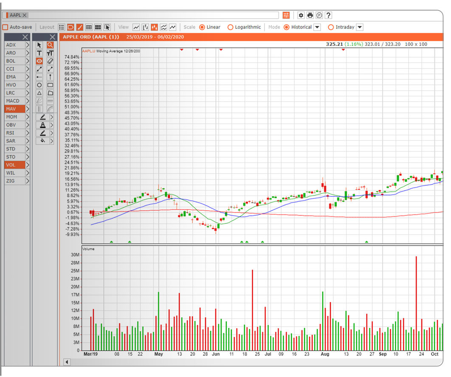The height and width of the screenshot is (377, 451).
Task: Toggle the list layout icon
Action: point(62,27)
